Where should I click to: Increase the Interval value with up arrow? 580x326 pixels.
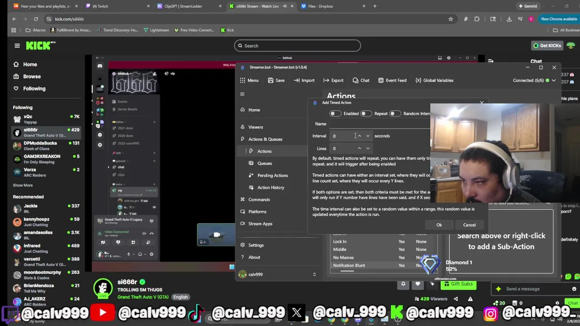click(x=359, y=136)
